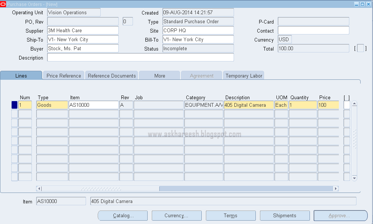373x224 pixels.
Task: Select the line 1 record indicator
Action: [14, 105]
